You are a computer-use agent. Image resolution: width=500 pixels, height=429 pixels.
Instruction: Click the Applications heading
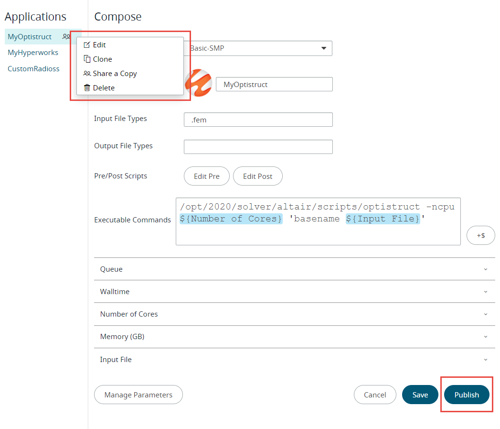tap(35, 17)
